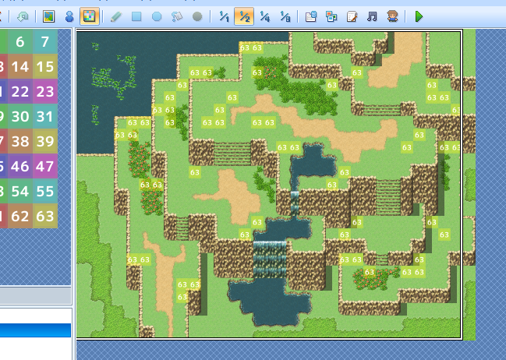Set map zoom to 1/1

coord(224,16)
